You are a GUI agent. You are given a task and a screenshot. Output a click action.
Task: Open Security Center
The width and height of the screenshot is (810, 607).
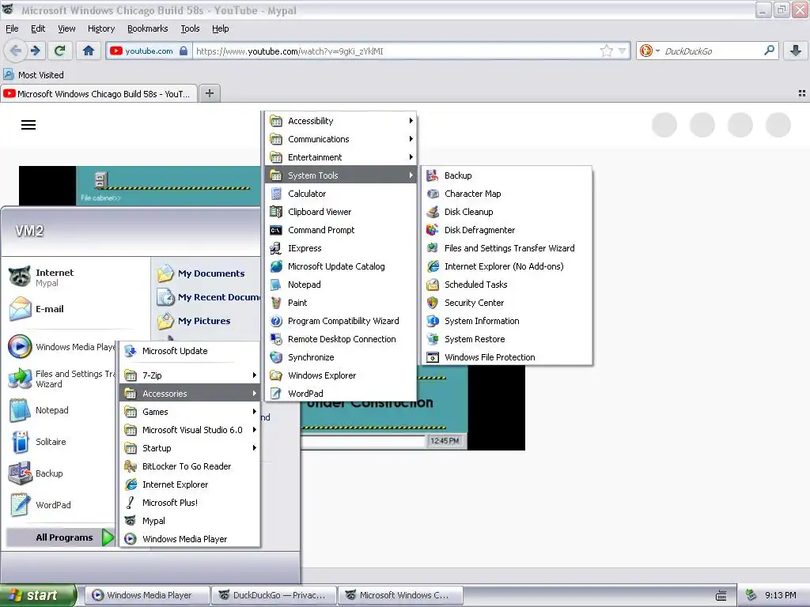[506, 303]
